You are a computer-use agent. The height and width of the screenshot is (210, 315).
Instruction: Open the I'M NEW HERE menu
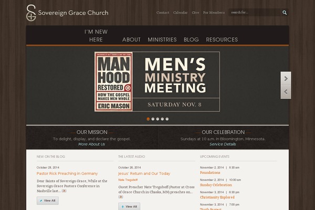coord(96,36)
